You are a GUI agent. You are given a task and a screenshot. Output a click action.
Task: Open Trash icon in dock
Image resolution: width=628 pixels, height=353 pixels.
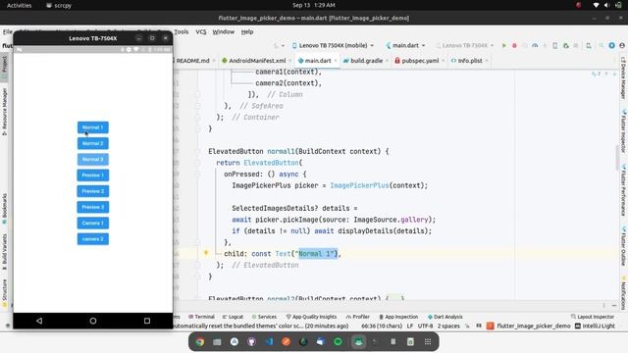410,342
